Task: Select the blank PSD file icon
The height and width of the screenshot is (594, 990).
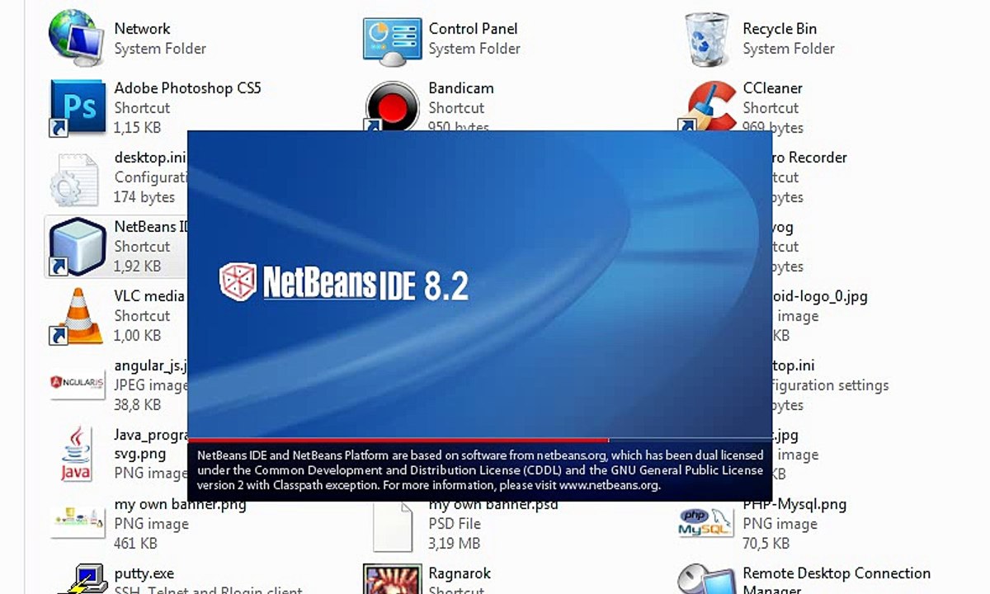Action: click(x=393, y=526)
